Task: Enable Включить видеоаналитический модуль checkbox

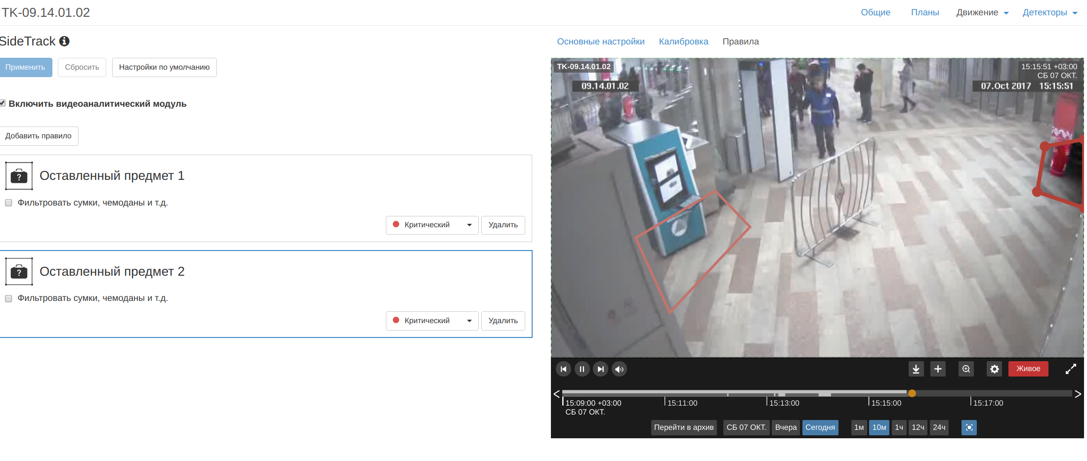Action: click(x=2, y=103)
